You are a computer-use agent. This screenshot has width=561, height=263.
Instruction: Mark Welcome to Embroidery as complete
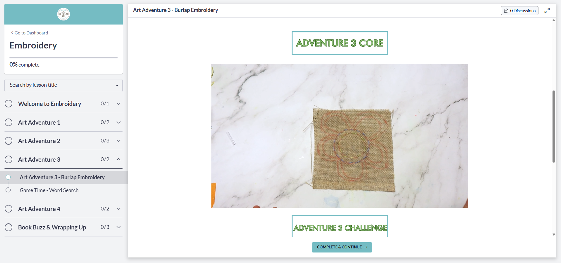click(8, 104)
